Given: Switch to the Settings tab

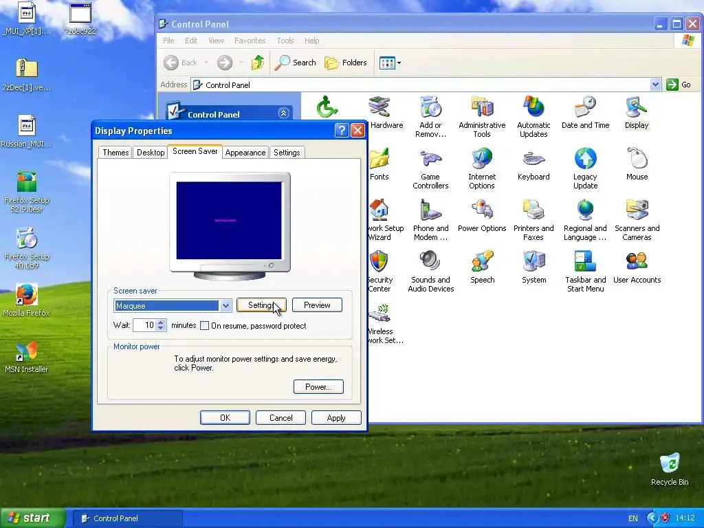Looking at the screenshot, I should pyautogui.click(x=287, y=152).
